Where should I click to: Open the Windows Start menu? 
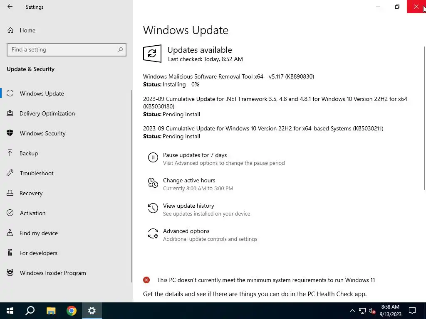[10, 311]
